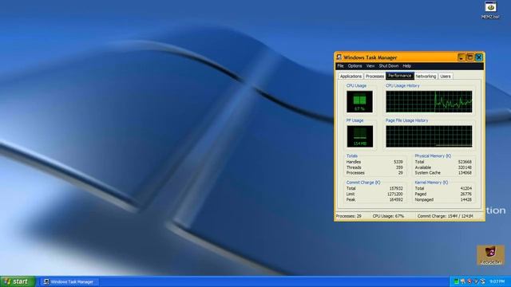511x287 pixels.
Task: Click the system clock showing 9:07 PM
Action: tap(497, 281)
